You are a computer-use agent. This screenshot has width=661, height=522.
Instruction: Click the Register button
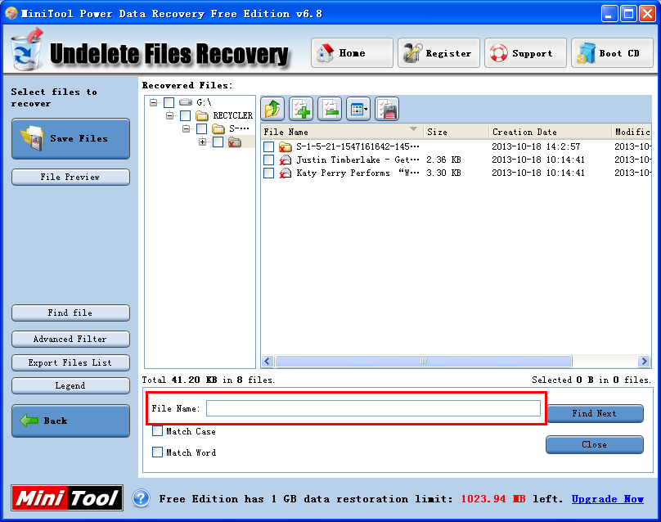438,52
